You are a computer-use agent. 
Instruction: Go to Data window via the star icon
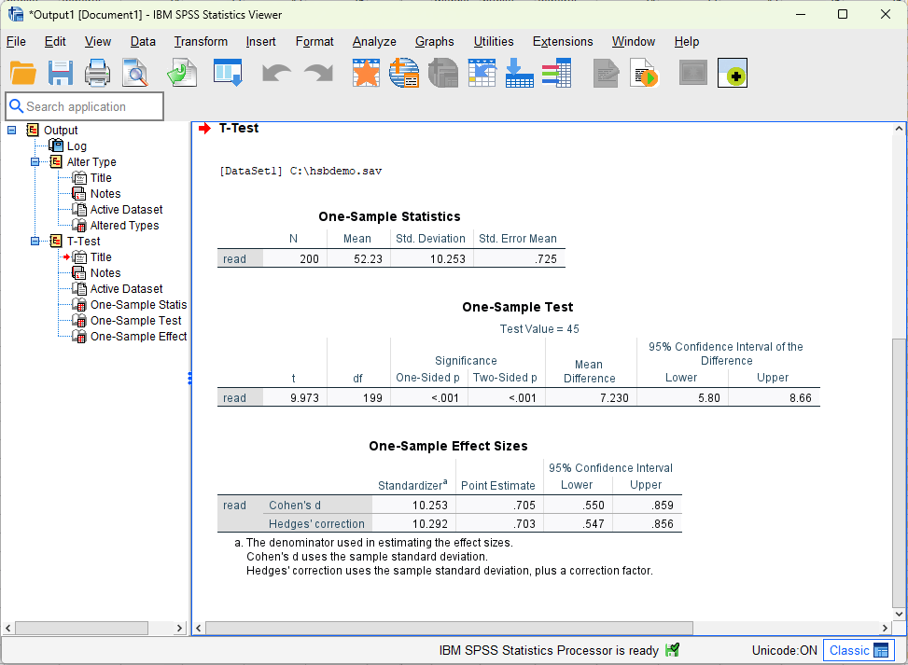[x=366, y=73]
